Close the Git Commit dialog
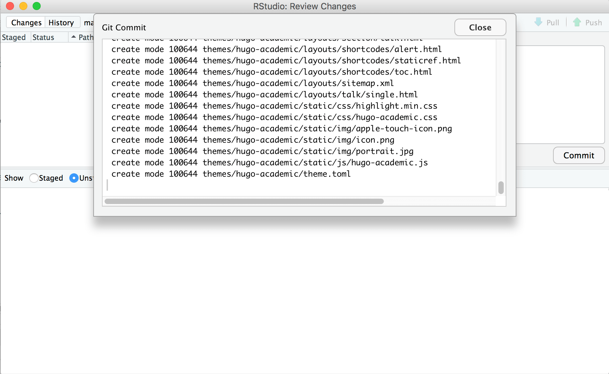 [x=480, y=27]
